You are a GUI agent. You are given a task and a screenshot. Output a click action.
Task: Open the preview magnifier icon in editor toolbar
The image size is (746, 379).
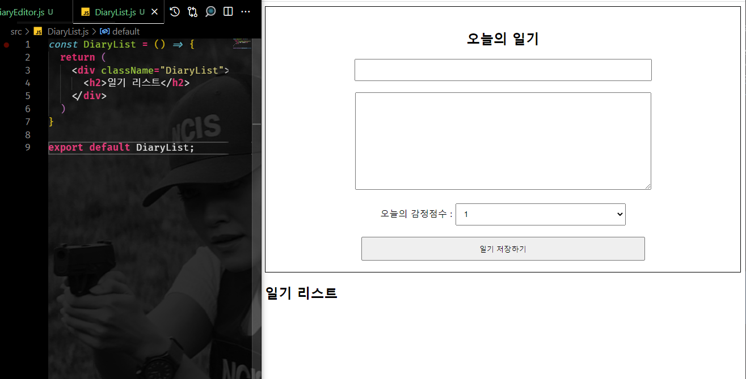point(210,11)
